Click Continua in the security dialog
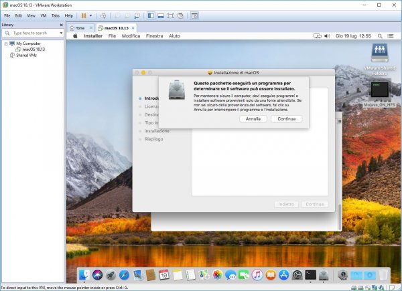Viewport: 402px width, 291px height. click(286, 119)
